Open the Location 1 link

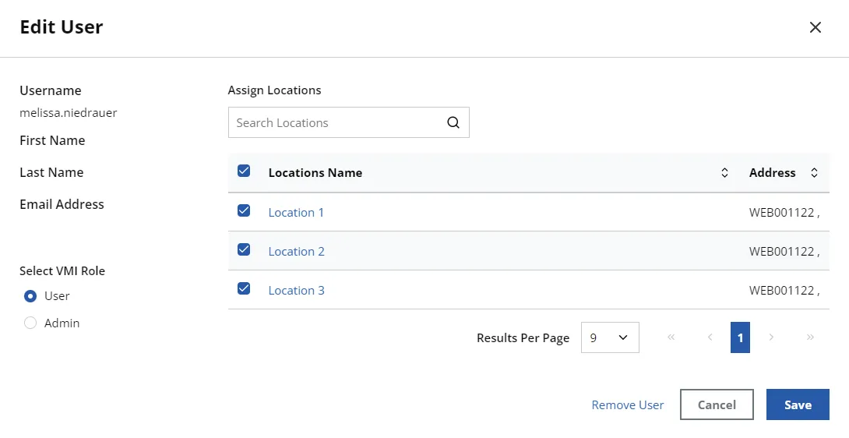pos(296,213)
